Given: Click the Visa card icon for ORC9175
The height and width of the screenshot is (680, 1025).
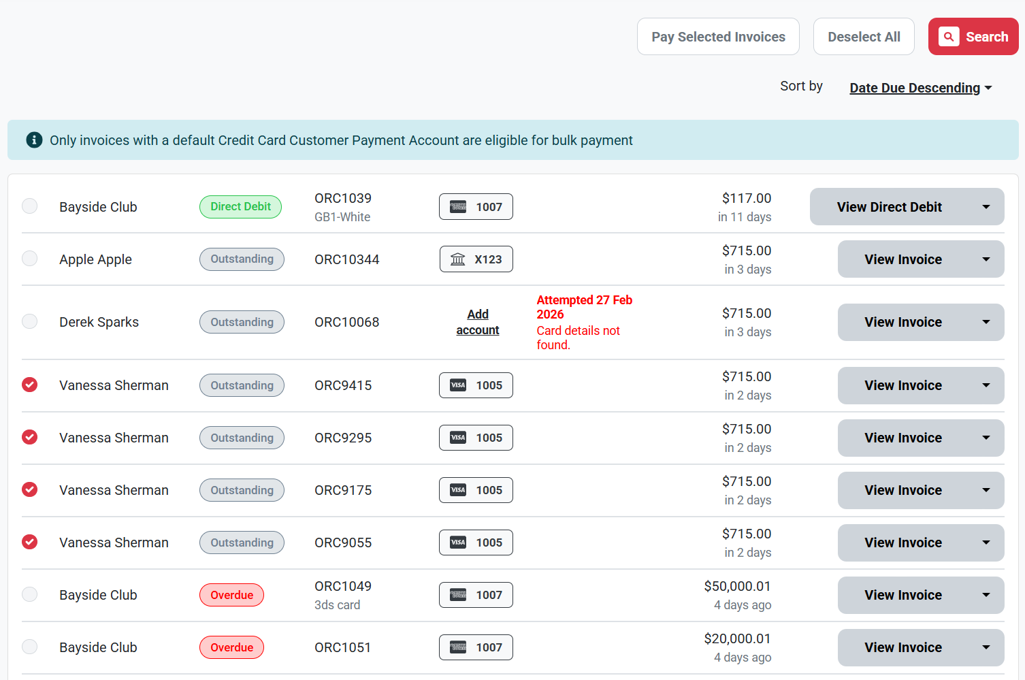Looking at the screenshot, I should tap(459, 490).
